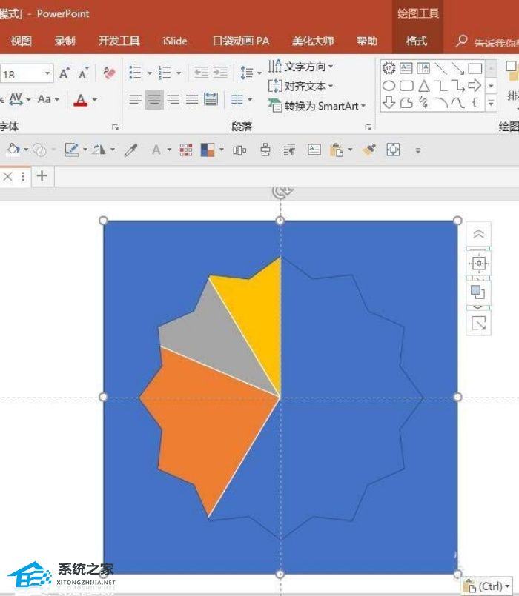Open the font size dropdown
Viewport: 519px width, 596px height.
coord(47,73)
